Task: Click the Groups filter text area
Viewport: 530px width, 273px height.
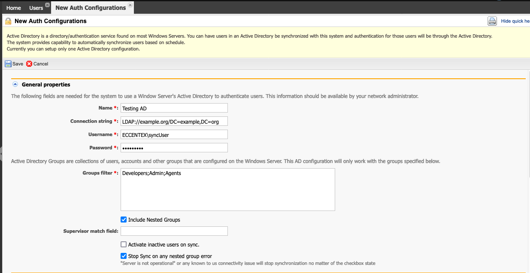Action: (228, 190)
